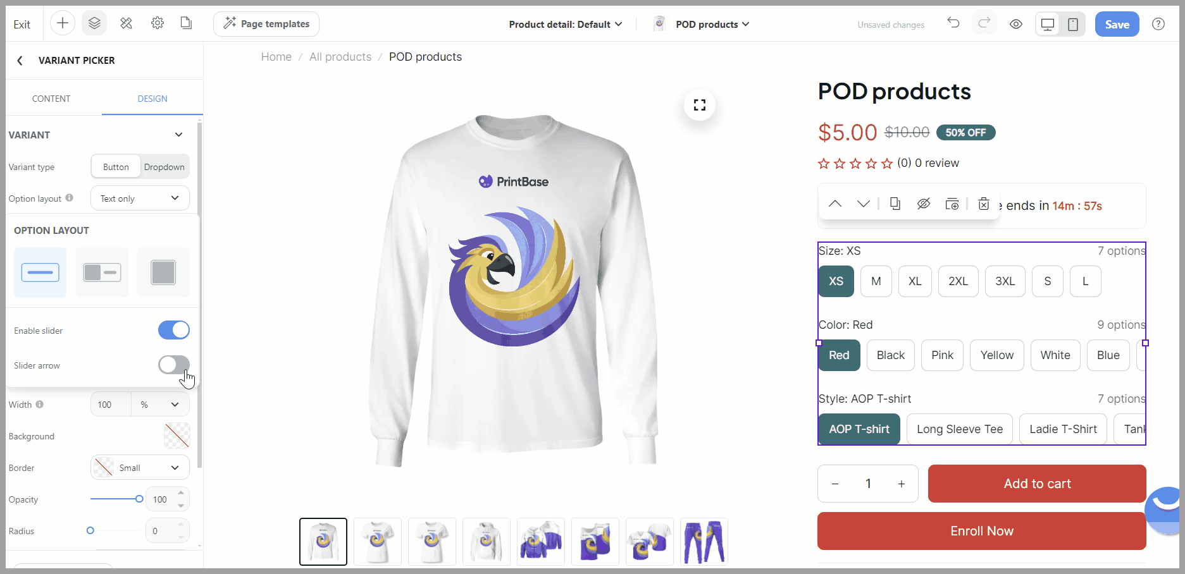Click the Add section plus icon
1185x574 pixels.
coord(63,23)
